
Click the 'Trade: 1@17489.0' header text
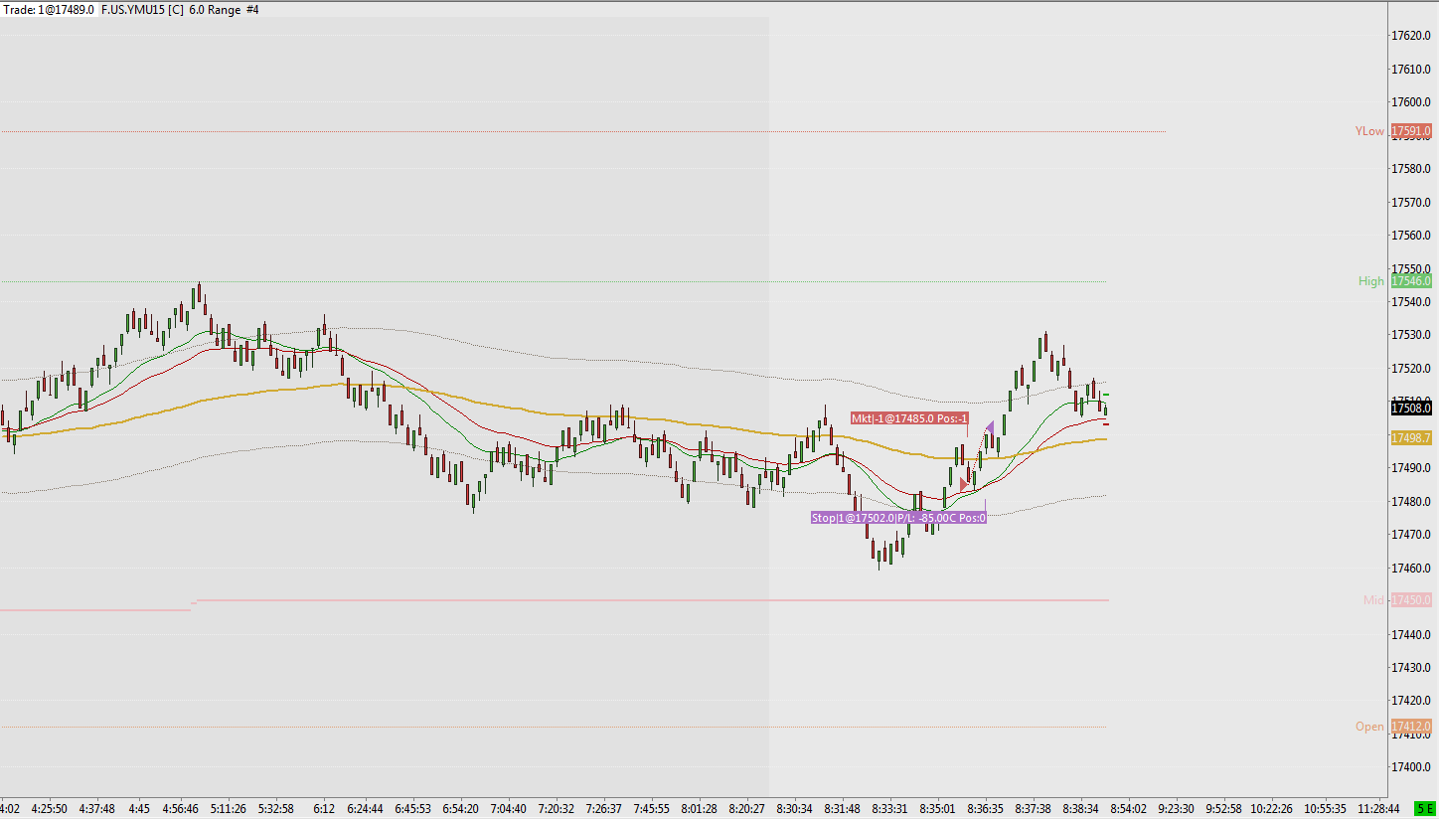coord(49,9)
